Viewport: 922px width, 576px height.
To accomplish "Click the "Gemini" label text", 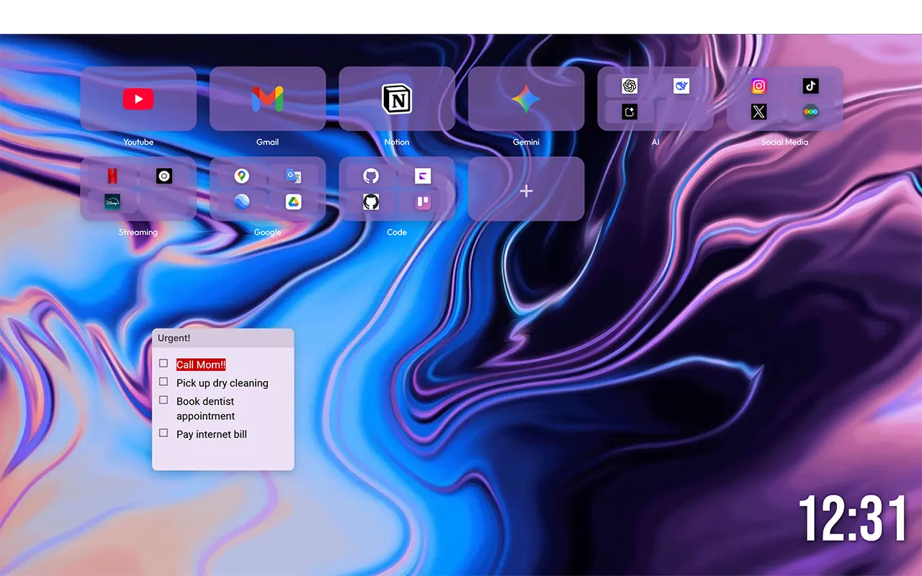I will click(x=526, y=142).
